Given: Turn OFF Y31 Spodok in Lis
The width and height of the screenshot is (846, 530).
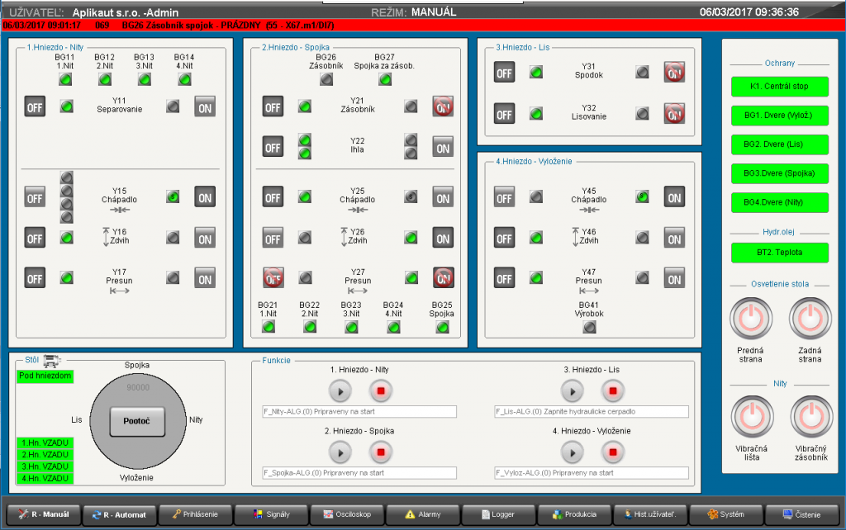Looking at the screenshot, I should coord(505,73).
